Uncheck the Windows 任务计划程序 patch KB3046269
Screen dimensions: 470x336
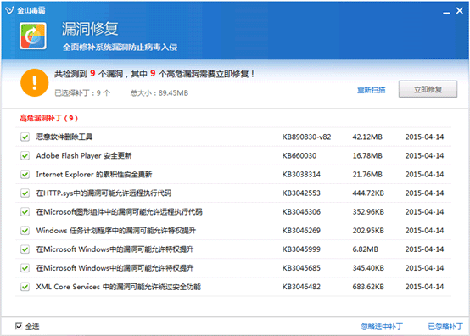(x=25, y=231)
